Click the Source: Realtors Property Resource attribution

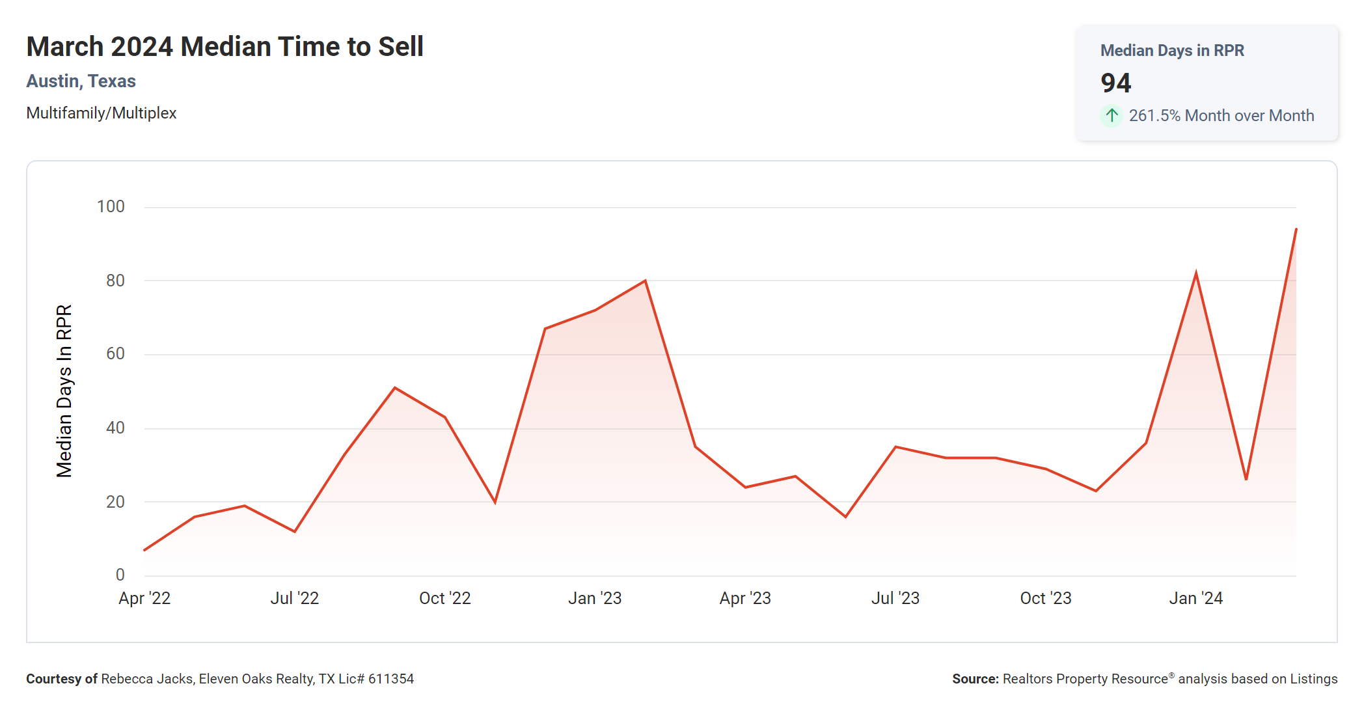1144,679
